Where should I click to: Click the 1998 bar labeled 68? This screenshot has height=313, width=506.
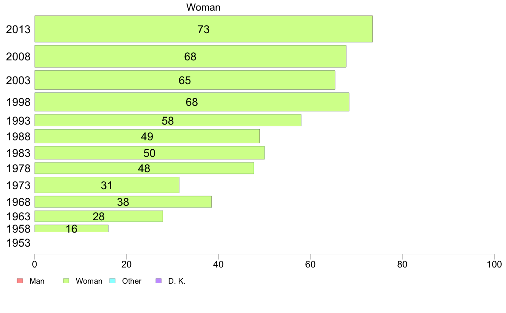tap(192, 102)
